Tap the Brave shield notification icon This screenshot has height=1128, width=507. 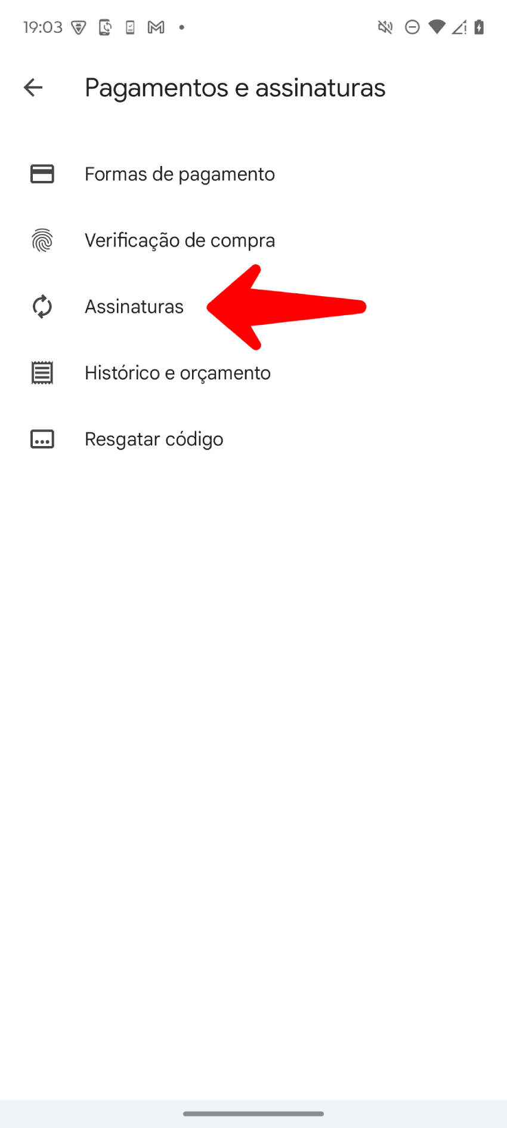pos(79,27)
